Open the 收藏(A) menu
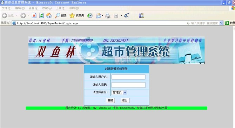235x128 pixels. click(x=47, y=8)
